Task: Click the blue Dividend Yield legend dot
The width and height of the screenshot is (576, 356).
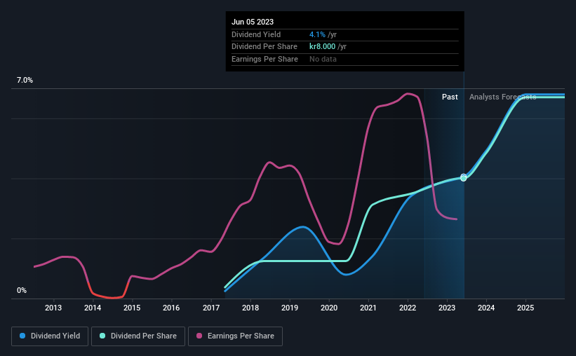Action: (x=22, y=336)
